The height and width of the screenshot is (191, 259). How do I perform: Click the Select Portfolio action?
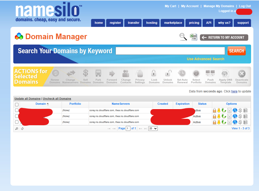pos(196,77)
